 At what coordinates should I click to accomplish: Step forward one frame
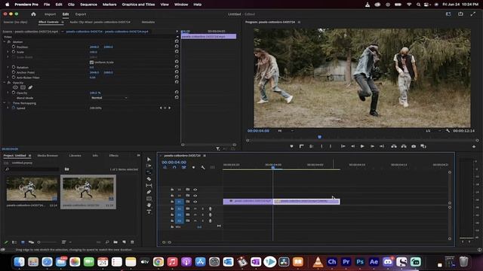click(x=372, y=147)
